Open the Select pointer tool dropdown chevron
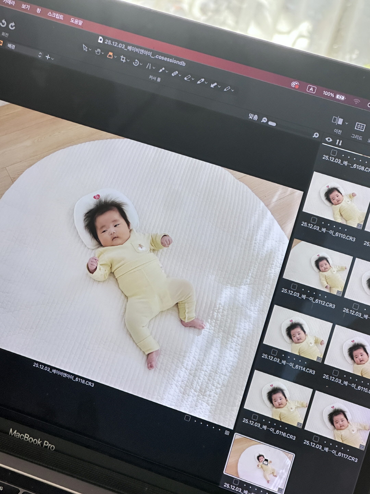The image size is (370, 494). click(x=90, y=50)
